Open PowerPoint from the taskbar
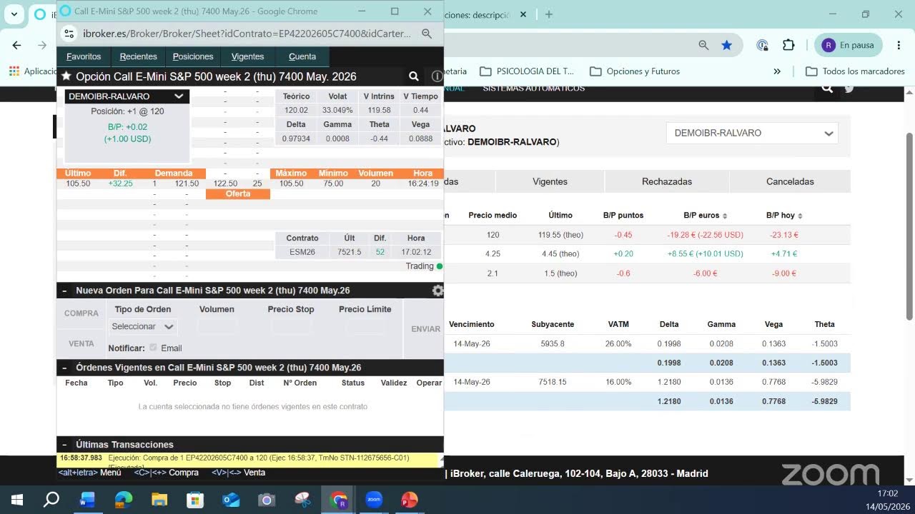The height and width of the screenshot is (514, 915). pos(410,500)
